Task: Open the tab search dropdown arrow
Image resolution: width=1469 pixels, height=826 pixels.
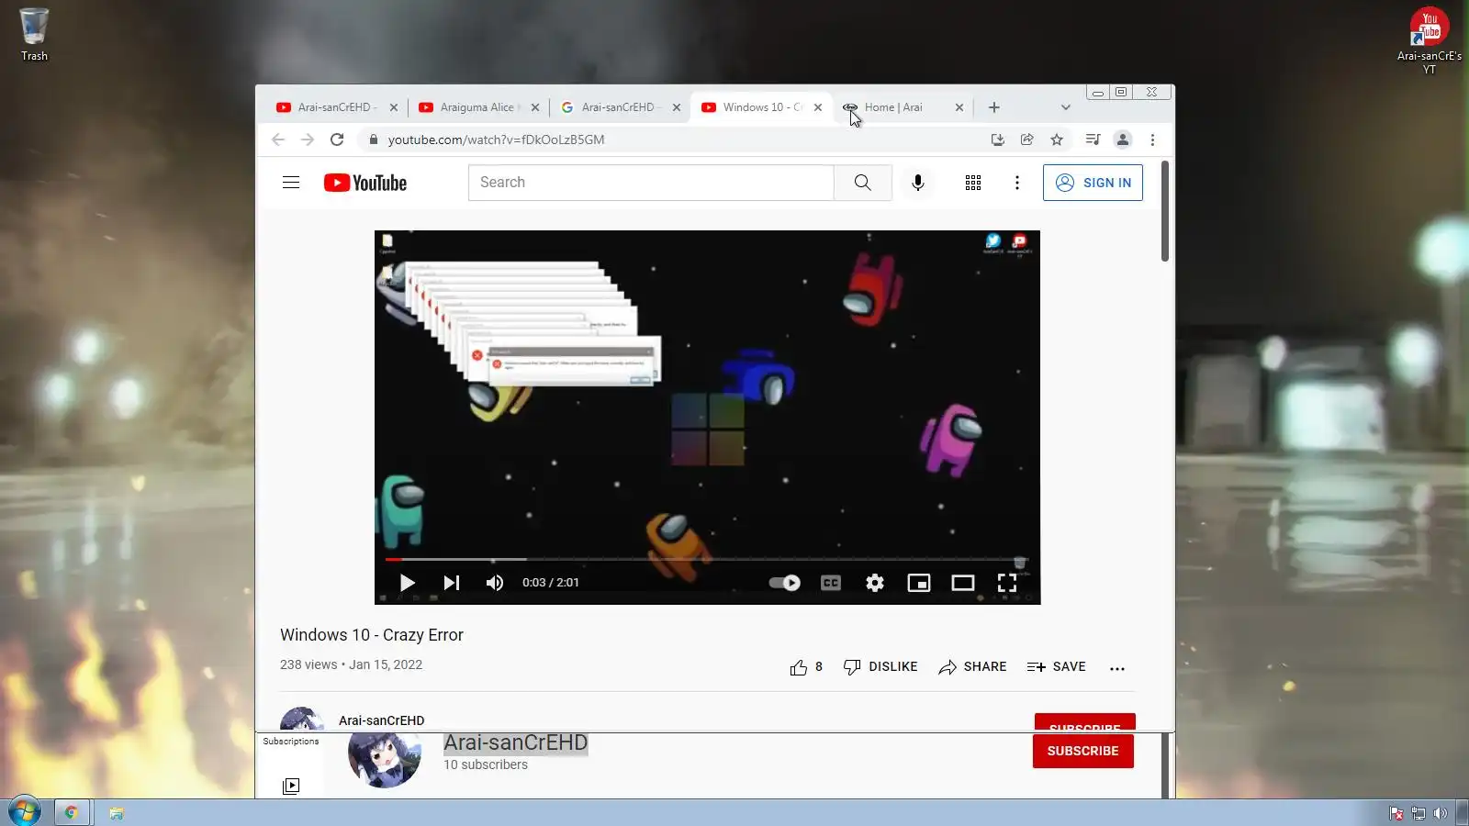Action: pos(1066,107)
